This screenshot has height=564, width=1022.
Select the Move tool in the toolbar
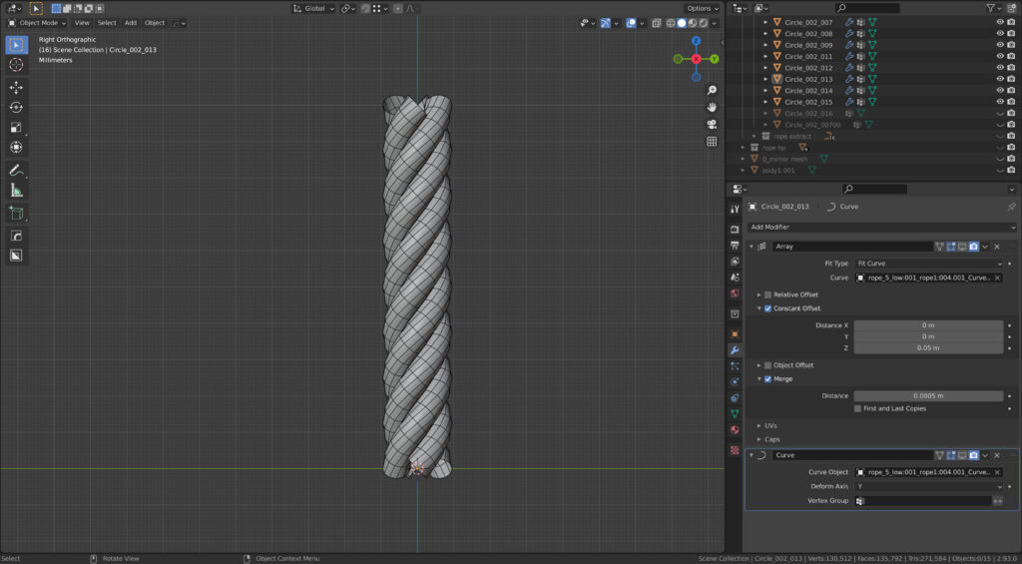(16, 87)
